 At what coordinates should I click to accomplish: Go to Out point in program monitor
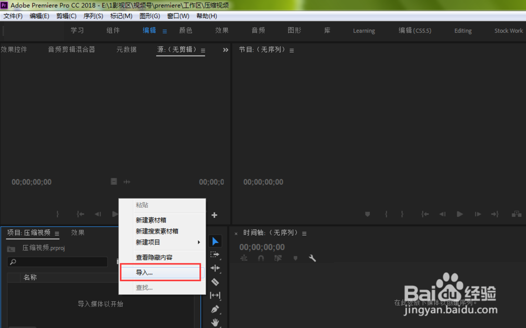(x=495, y=214)
